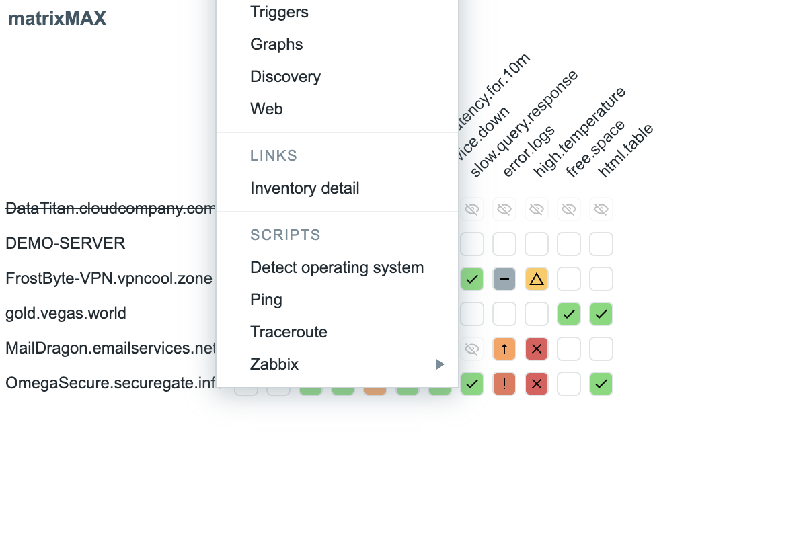The image size is (807, 539).
Task: Run the Traceroute script
Action: [289, 332]
